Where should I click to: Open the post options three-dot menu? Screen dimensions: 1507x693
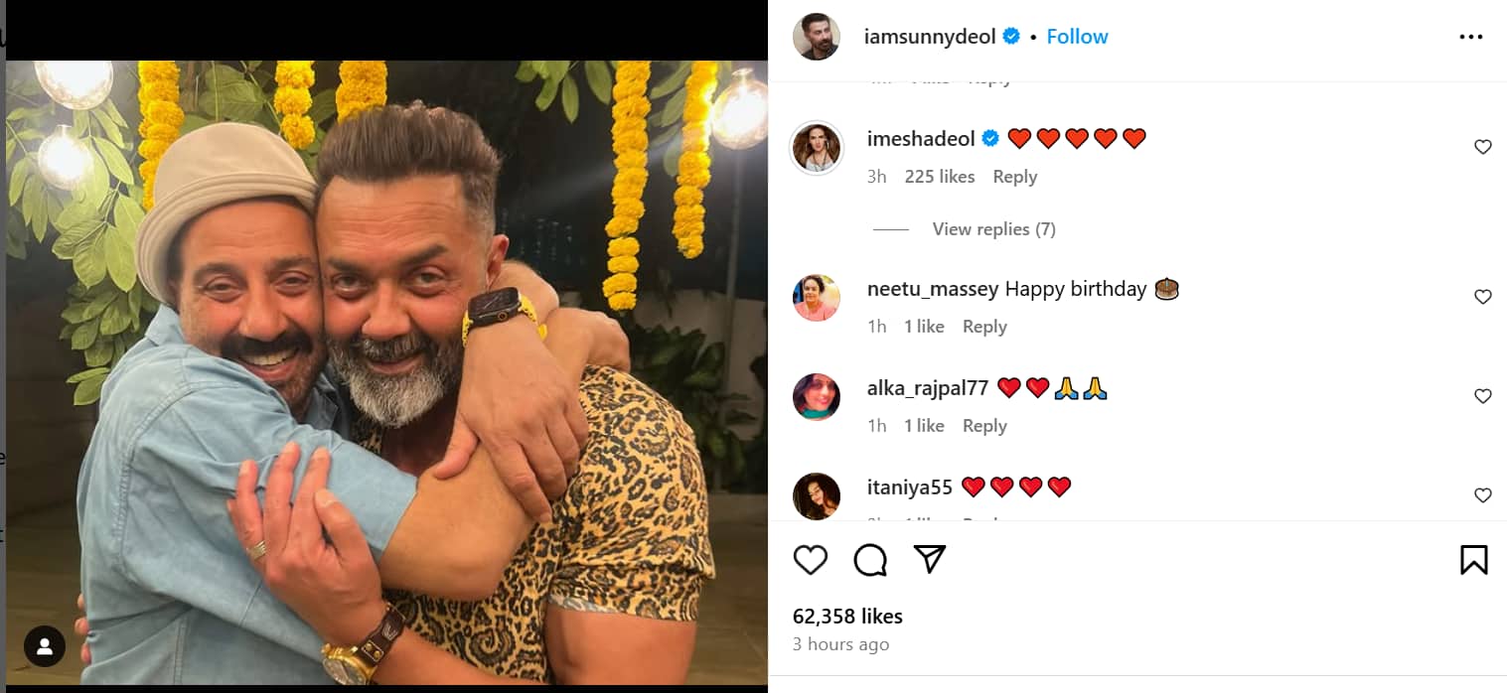(x=1469, y=36)
